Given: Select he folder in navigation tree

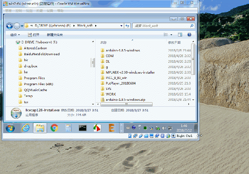Looking at the screenshot, I should [x=23, y=72].
